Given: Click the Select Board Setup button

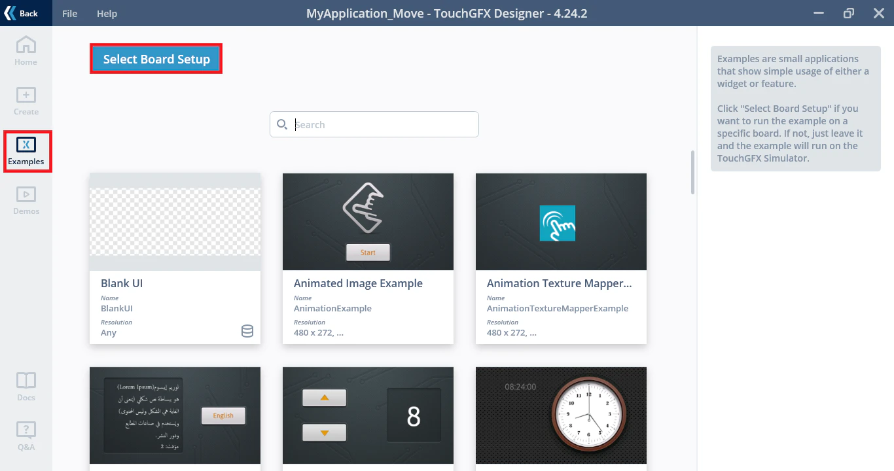Looking at the screenshot, I should click(x=156, y=59).
